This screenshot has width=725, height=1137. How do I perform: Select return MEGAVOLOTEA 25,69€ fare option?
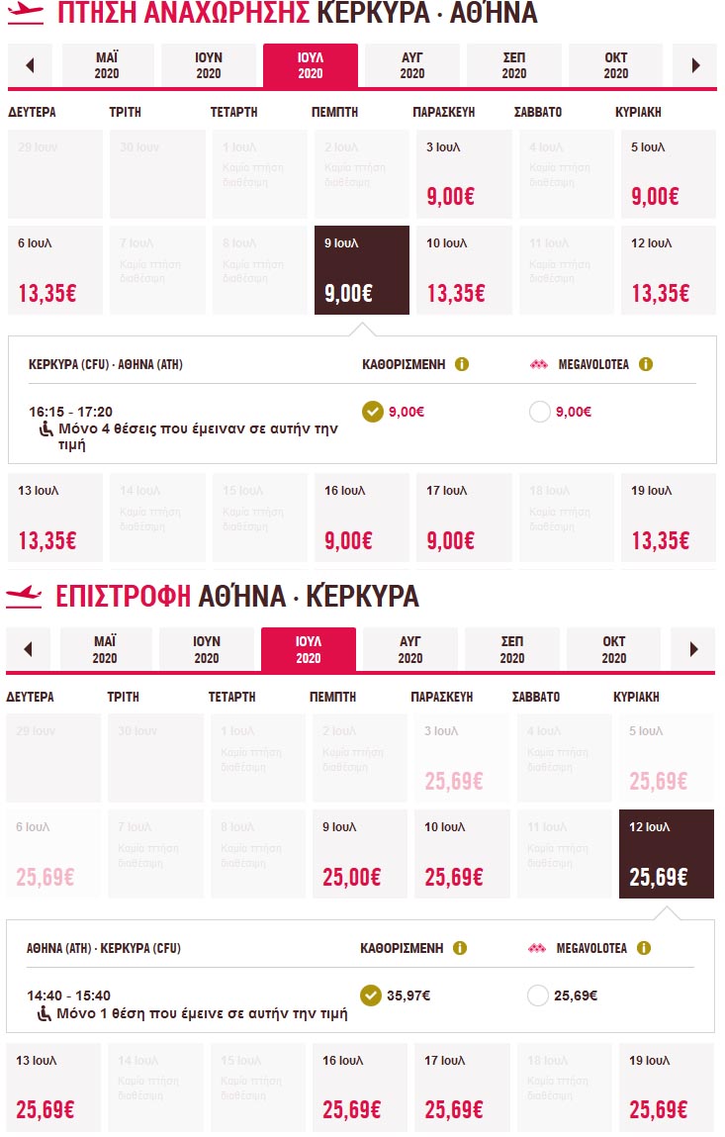tap(538, 995)
